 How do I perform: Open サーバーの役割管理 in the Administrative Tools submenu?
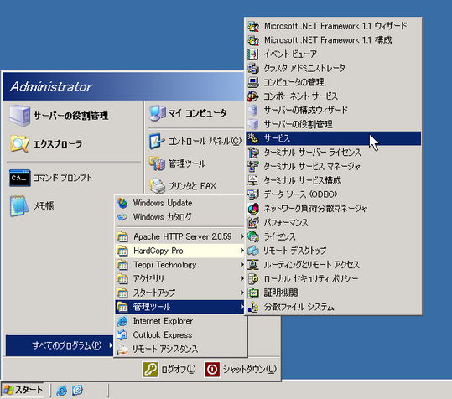click(x=333, y=124)
